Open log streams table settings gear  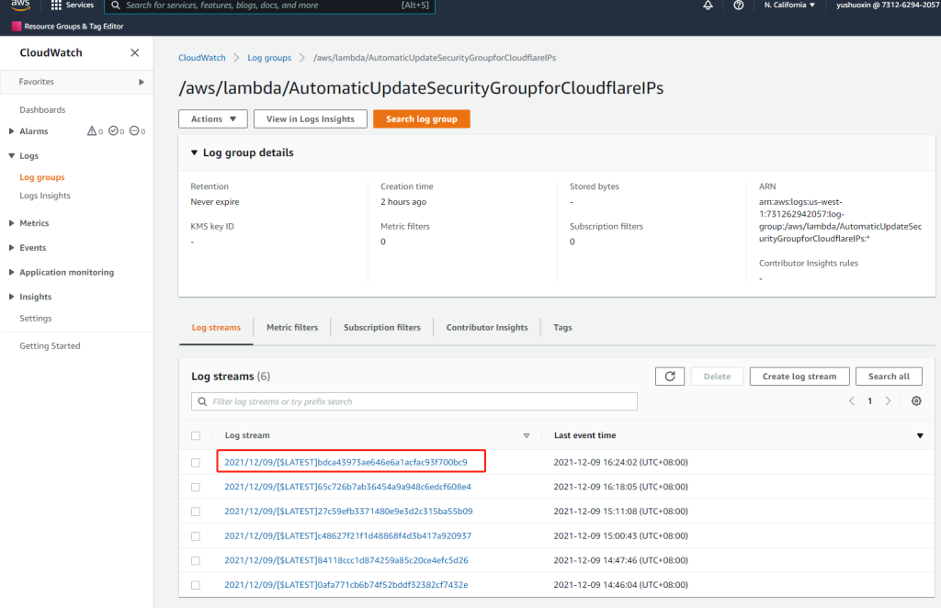[916, 401]
